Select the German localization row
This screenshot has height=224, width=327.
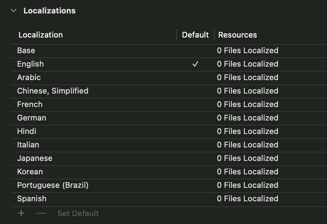32,118
